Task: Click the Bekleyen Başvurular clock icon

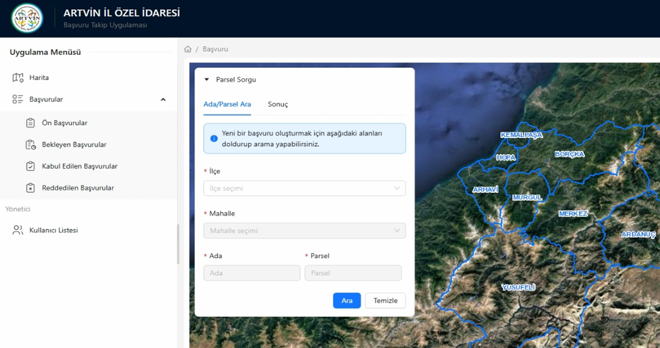Action: click(30, 144)
